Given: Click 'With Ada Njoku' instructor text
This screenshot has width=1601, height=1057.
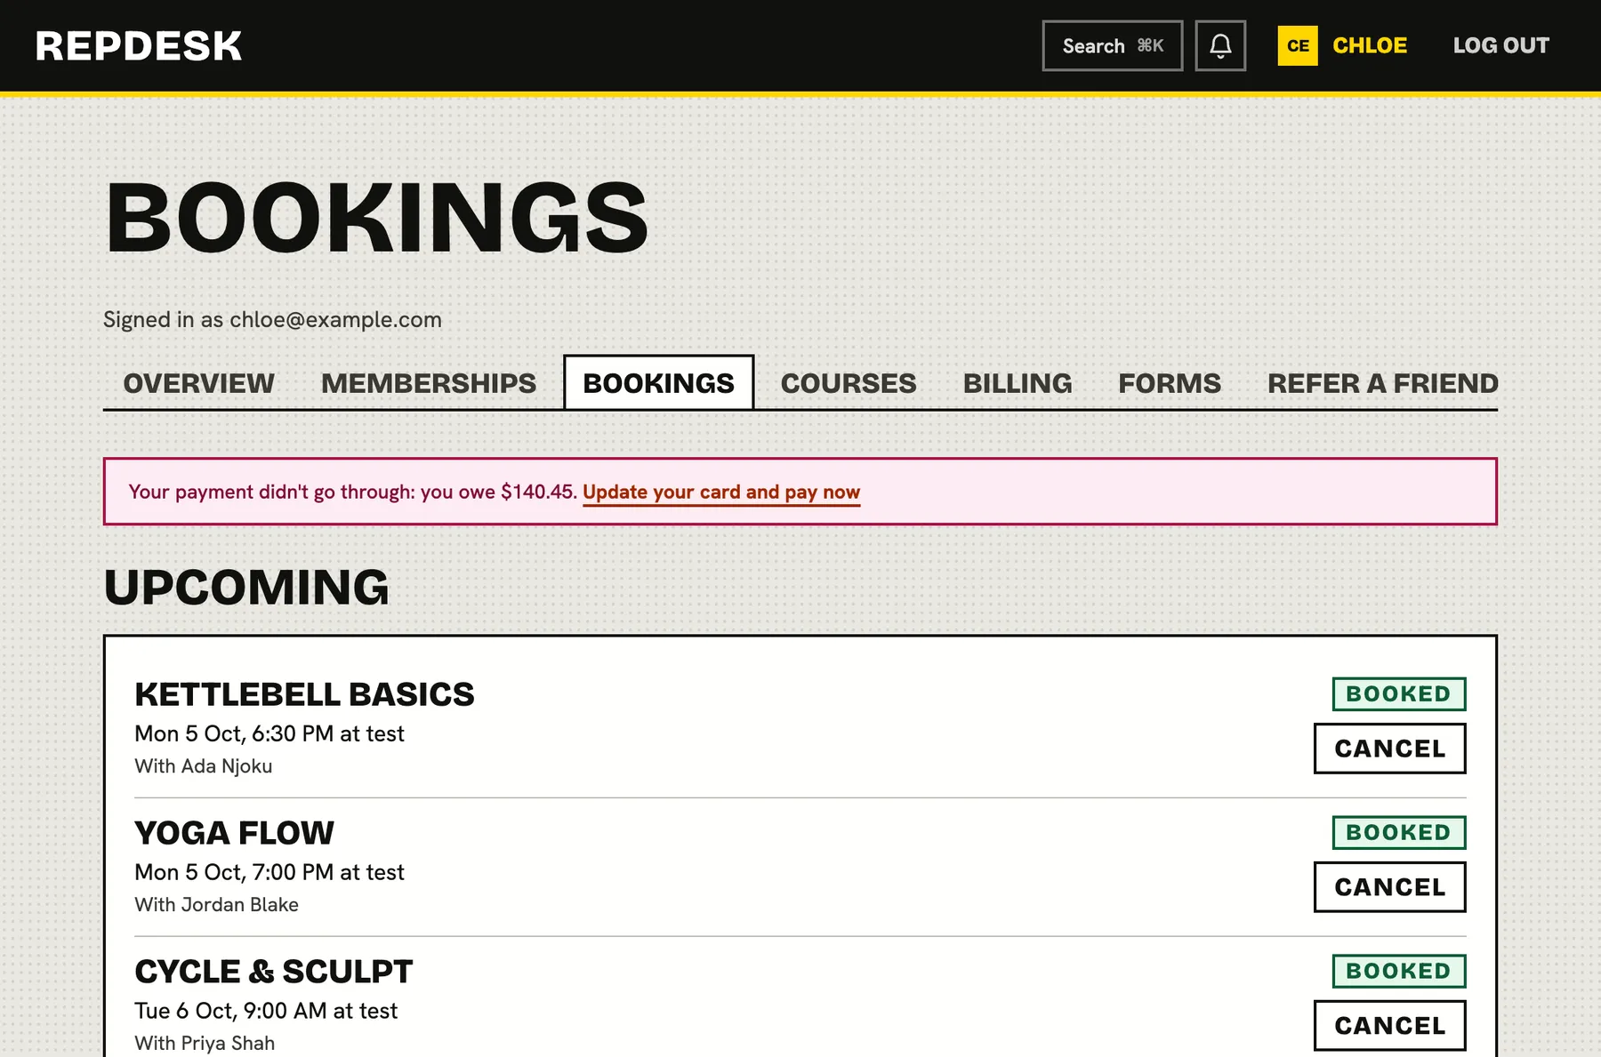Looking at the screenshot, I should (x=204, y=766).
